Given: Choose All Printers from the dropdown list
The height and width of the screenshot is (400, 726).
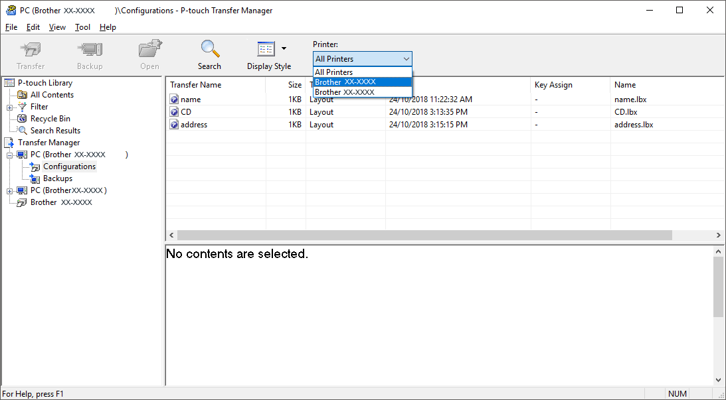Looking at the screenshot, I should pos(334,72).
